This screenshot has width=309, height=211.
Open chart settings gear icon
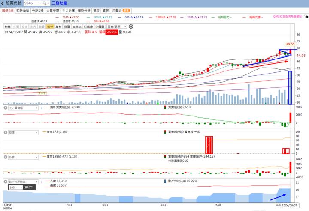click(x=131, y=27)
